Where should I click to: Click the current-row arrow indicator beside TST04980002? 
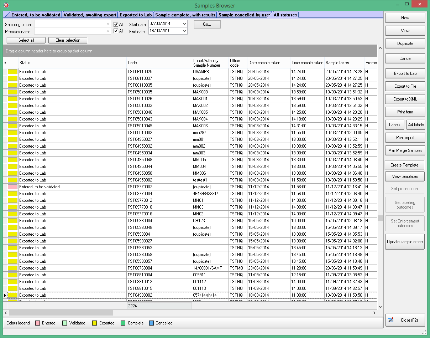tap(5, 295)
